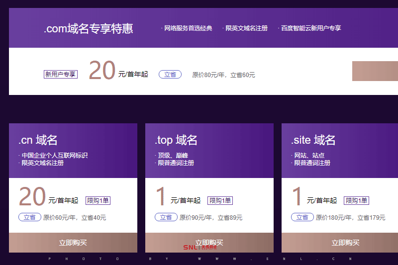This screenshot has height=265, width=398.
Task: Buy the .site domain via 立即购买
Action: [345, 243]
